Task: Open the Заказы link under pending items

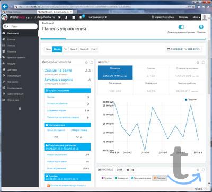Action: [x=51, y=97]
